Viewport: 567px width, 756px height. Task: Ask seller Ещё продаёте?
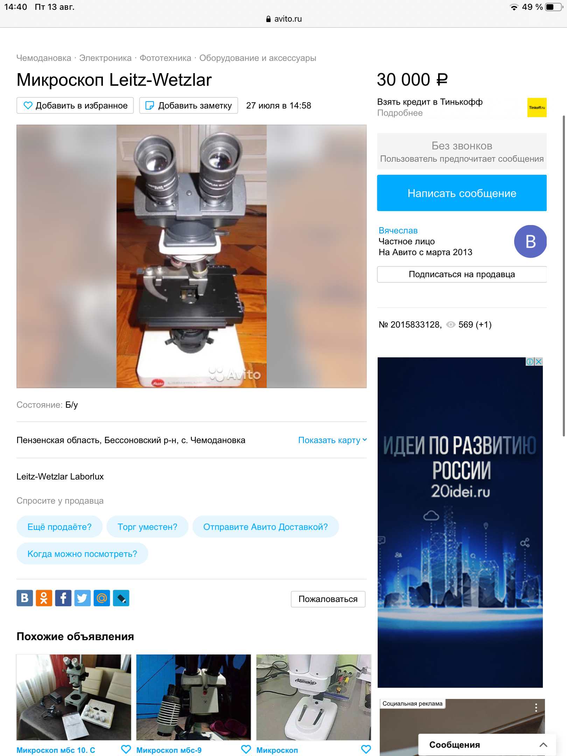pos(59,527)
